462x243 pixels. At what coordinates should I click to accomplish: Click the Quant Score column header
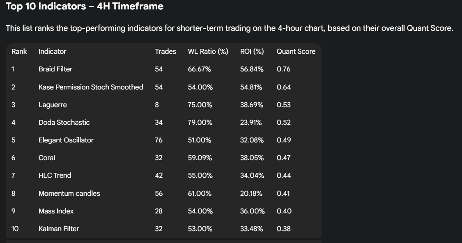tap(296, 51)
